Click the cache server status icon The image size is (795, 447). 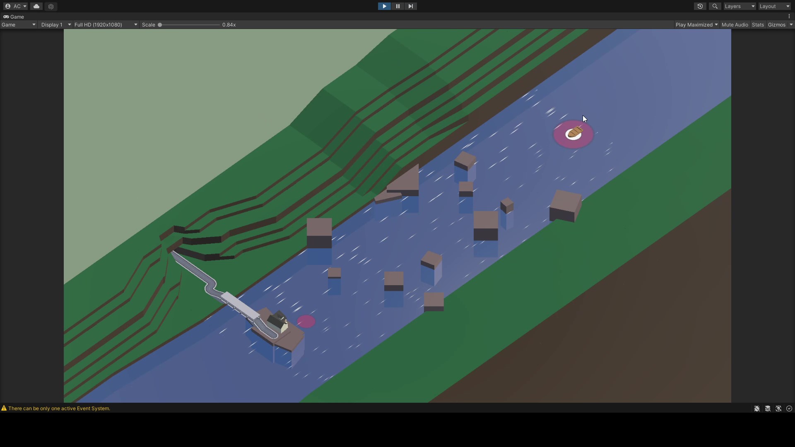pos(768,409)
